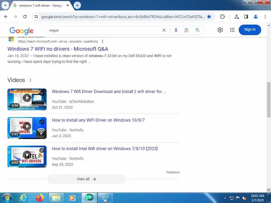The height and width of the screenshot is (203, 271).
Task: Open Windows Media Player taskbar icon
Action: point(72,198)
